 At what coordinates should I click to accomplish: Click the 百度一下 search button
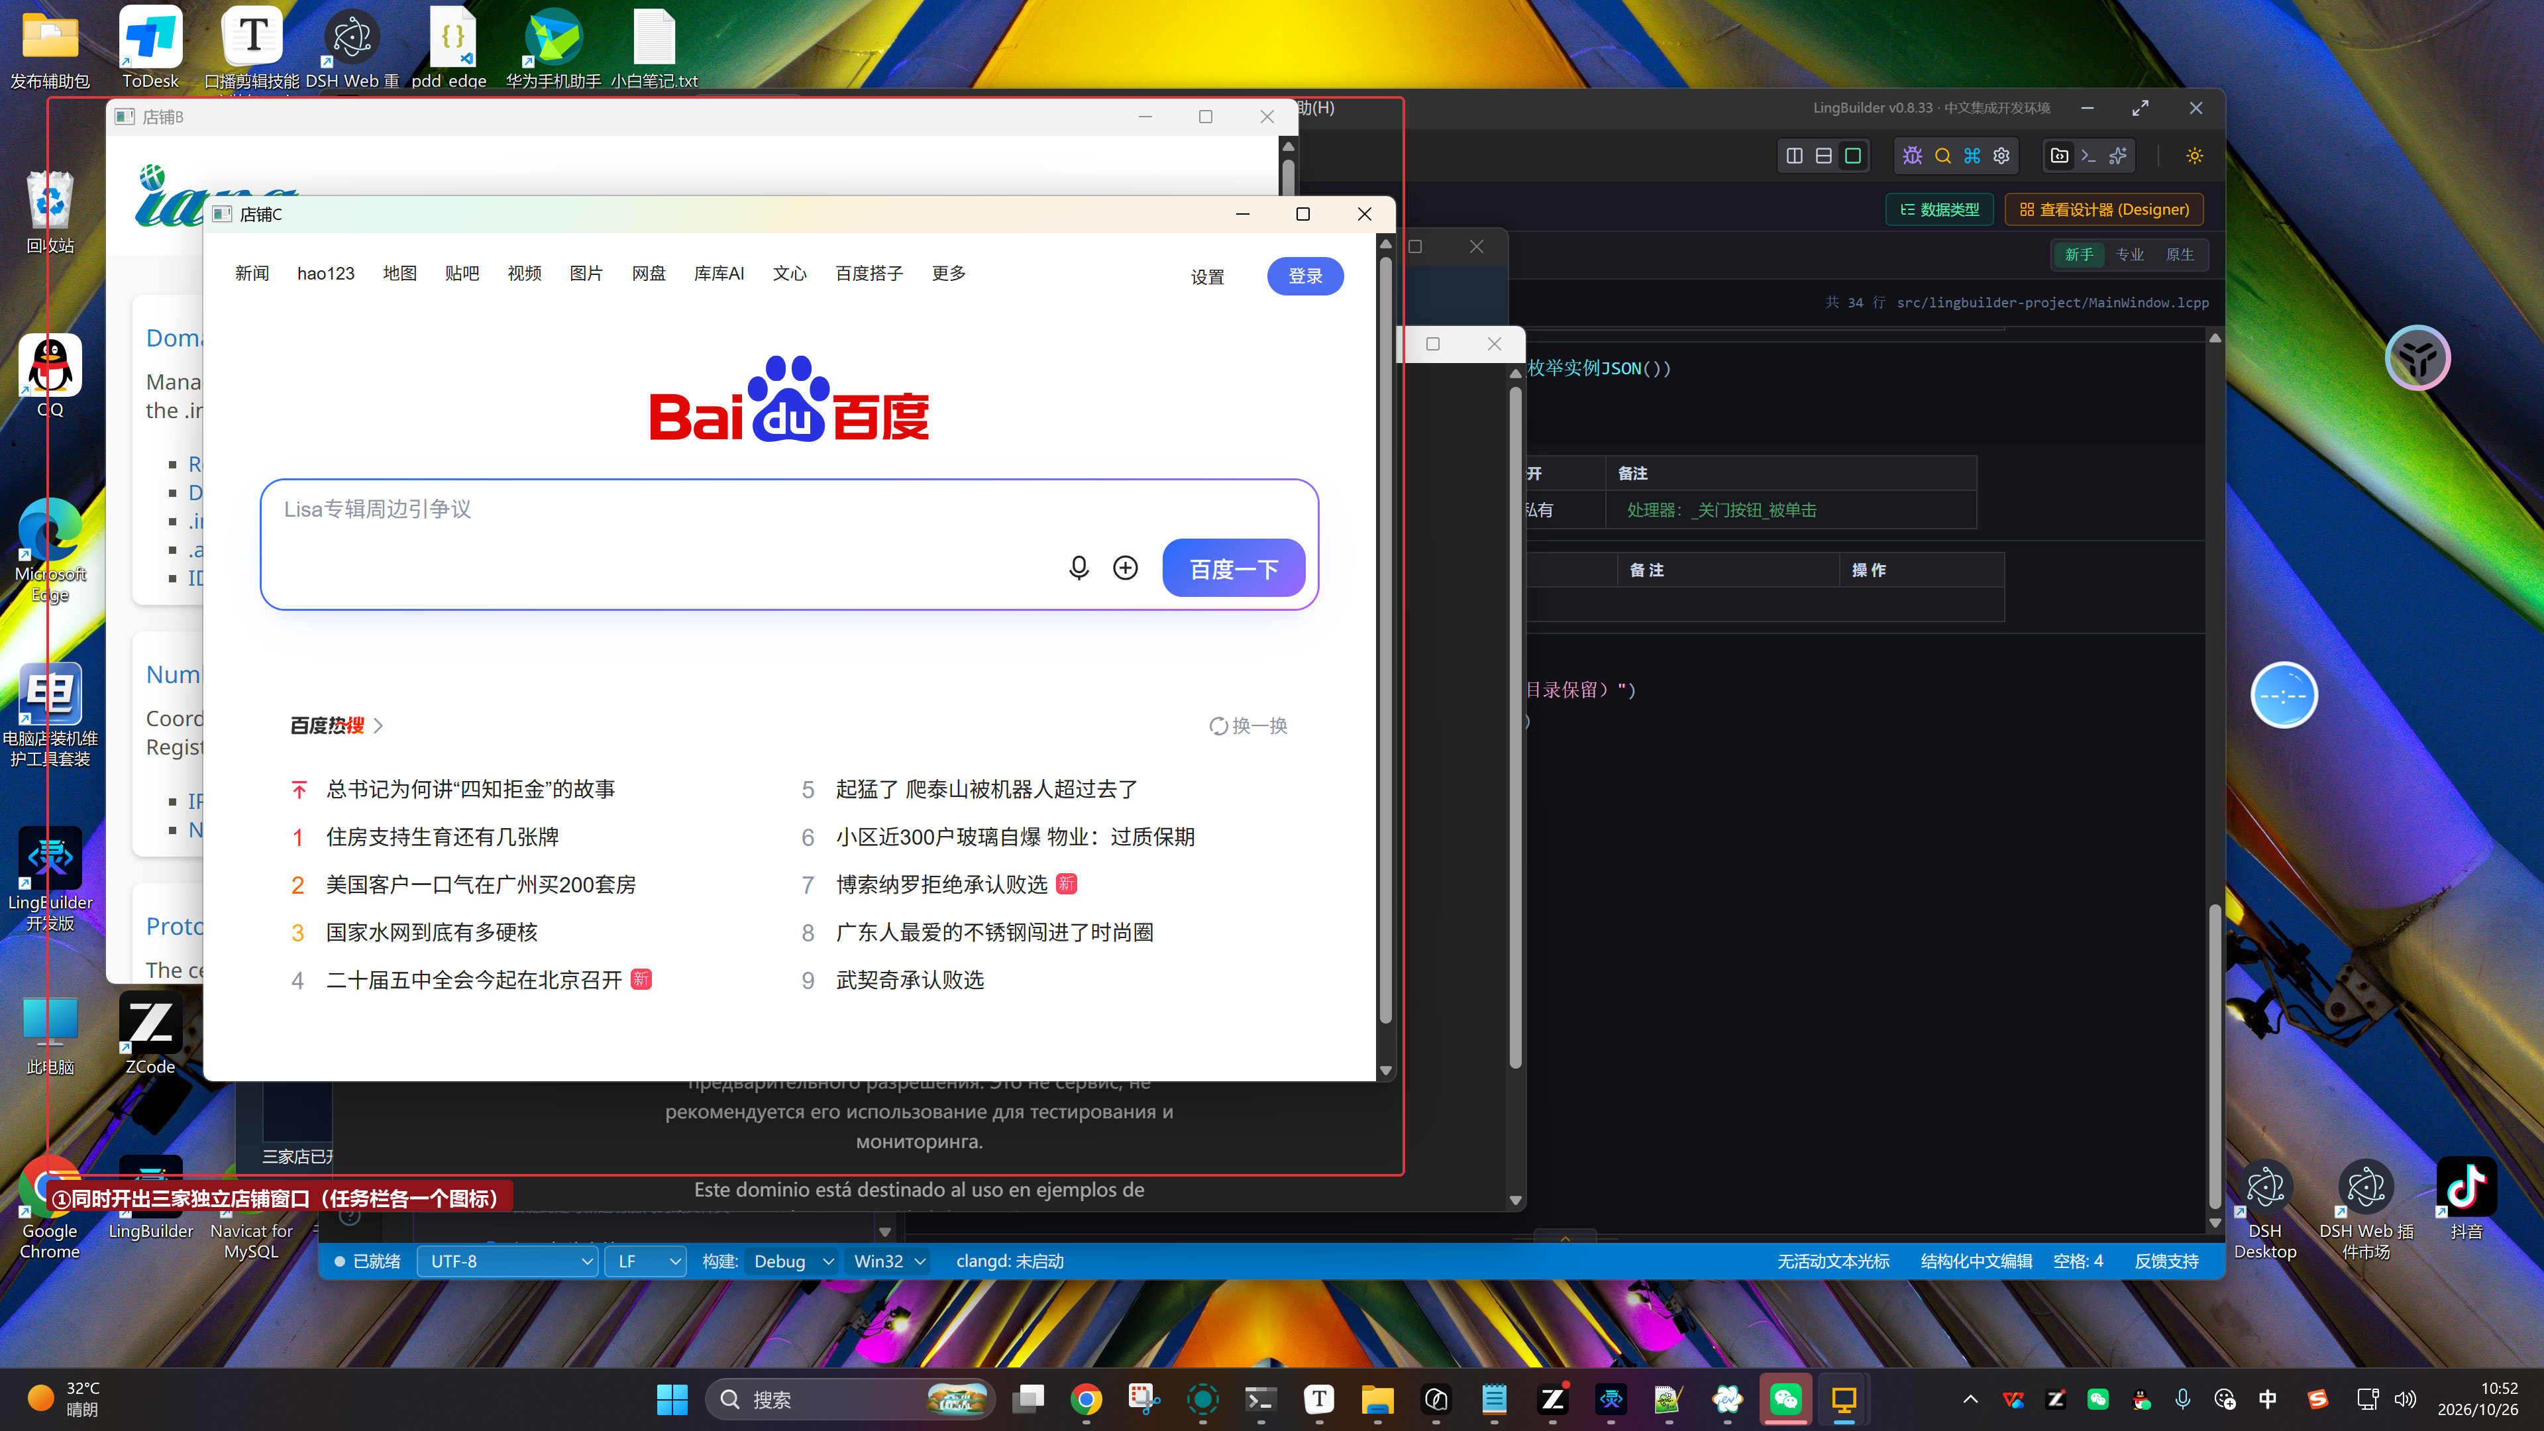point(1234,568)
